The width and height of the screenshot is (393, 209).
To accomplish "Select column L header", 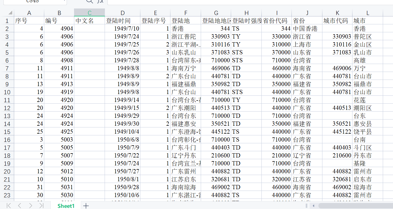I will [x=368, y=13].
